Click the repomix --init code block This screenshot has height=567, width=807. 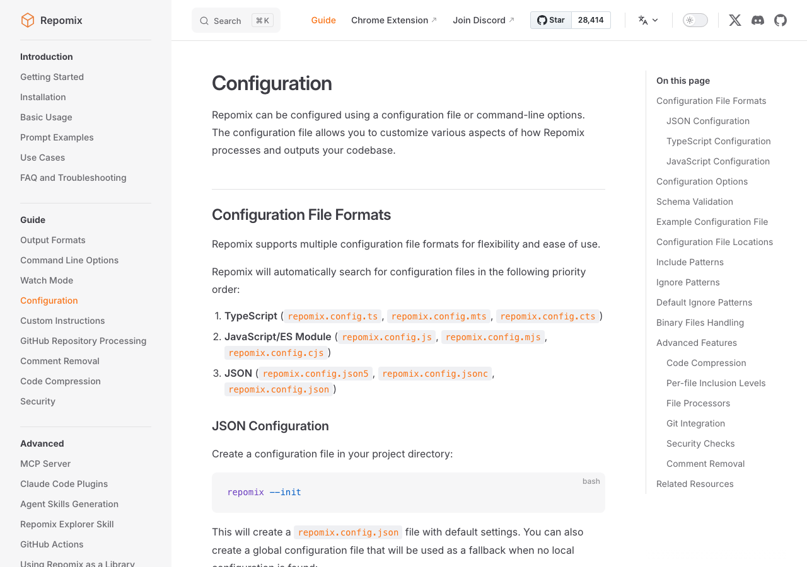click(409, 493)
